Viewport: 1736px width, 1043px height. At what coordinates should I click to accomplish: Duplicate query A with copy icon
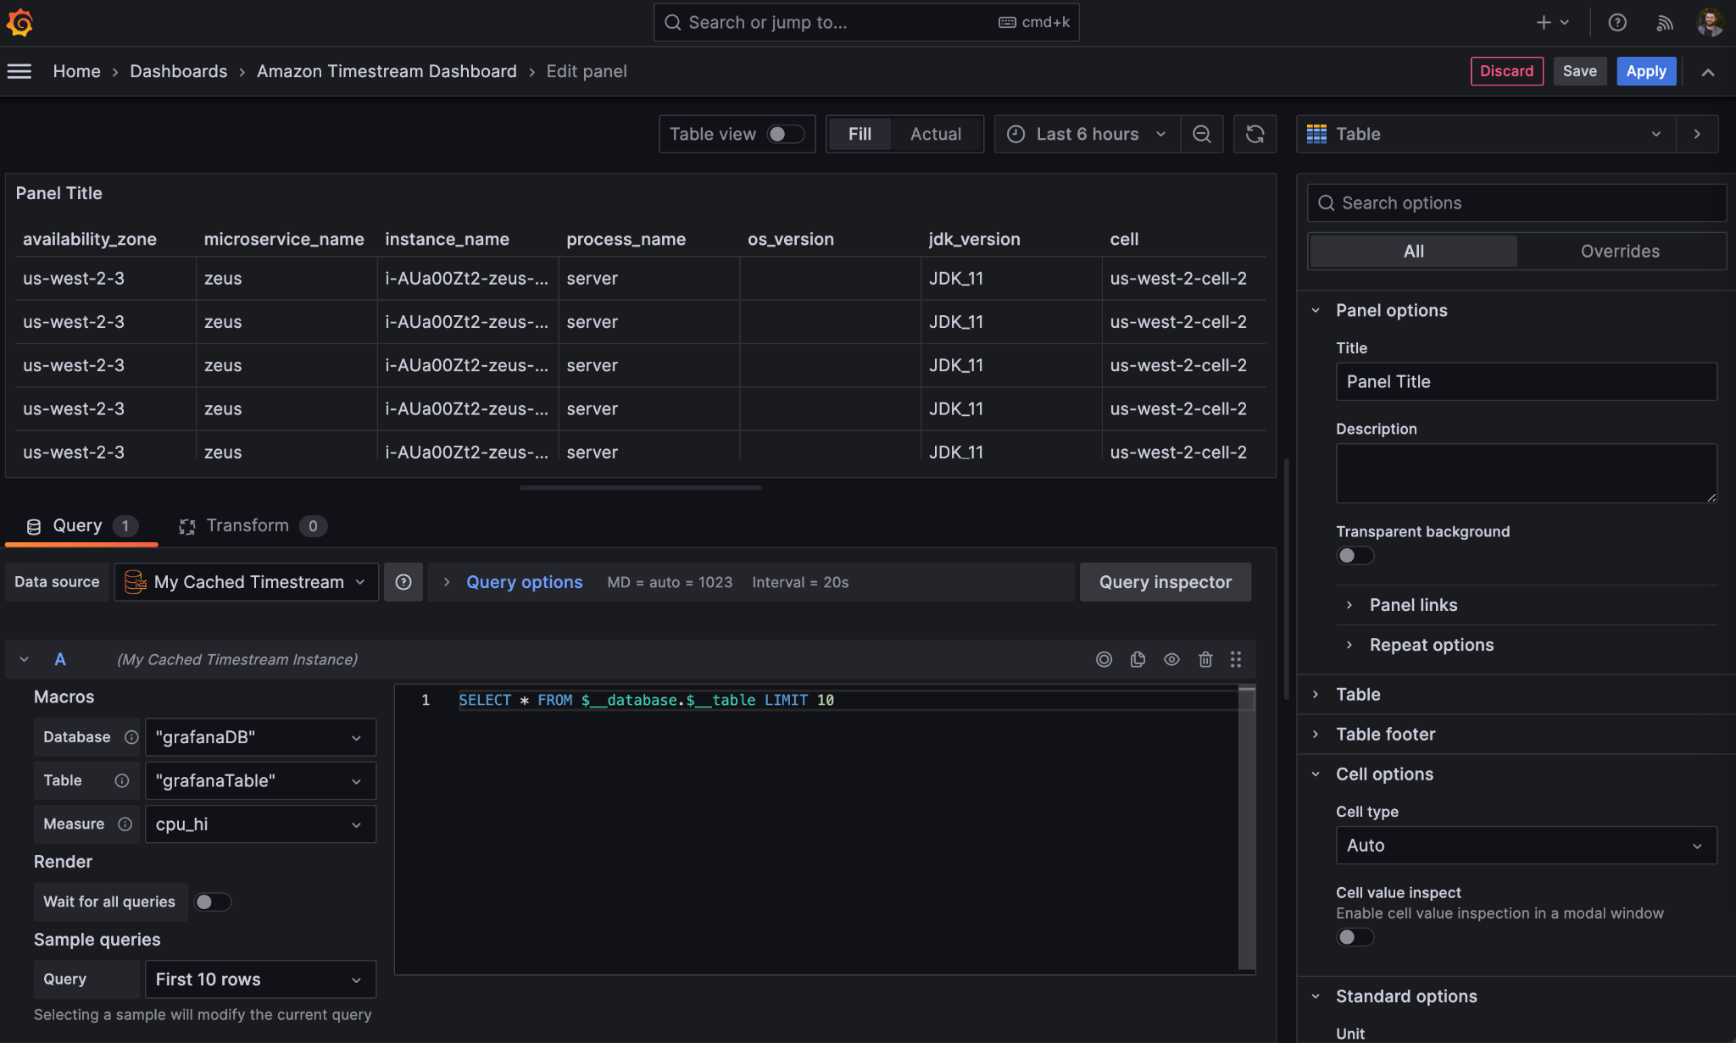(1138, 659)
